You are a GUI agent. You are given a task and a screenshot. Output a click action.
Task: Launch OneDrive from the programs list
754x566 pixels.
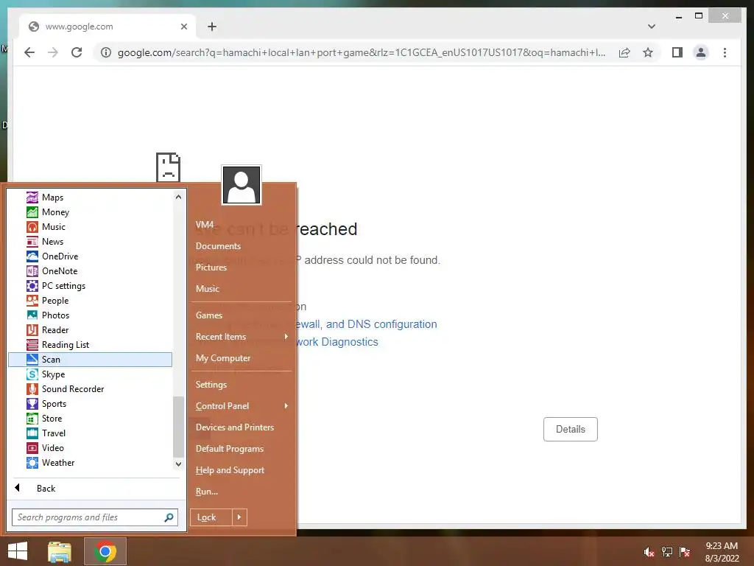(32, 256)
